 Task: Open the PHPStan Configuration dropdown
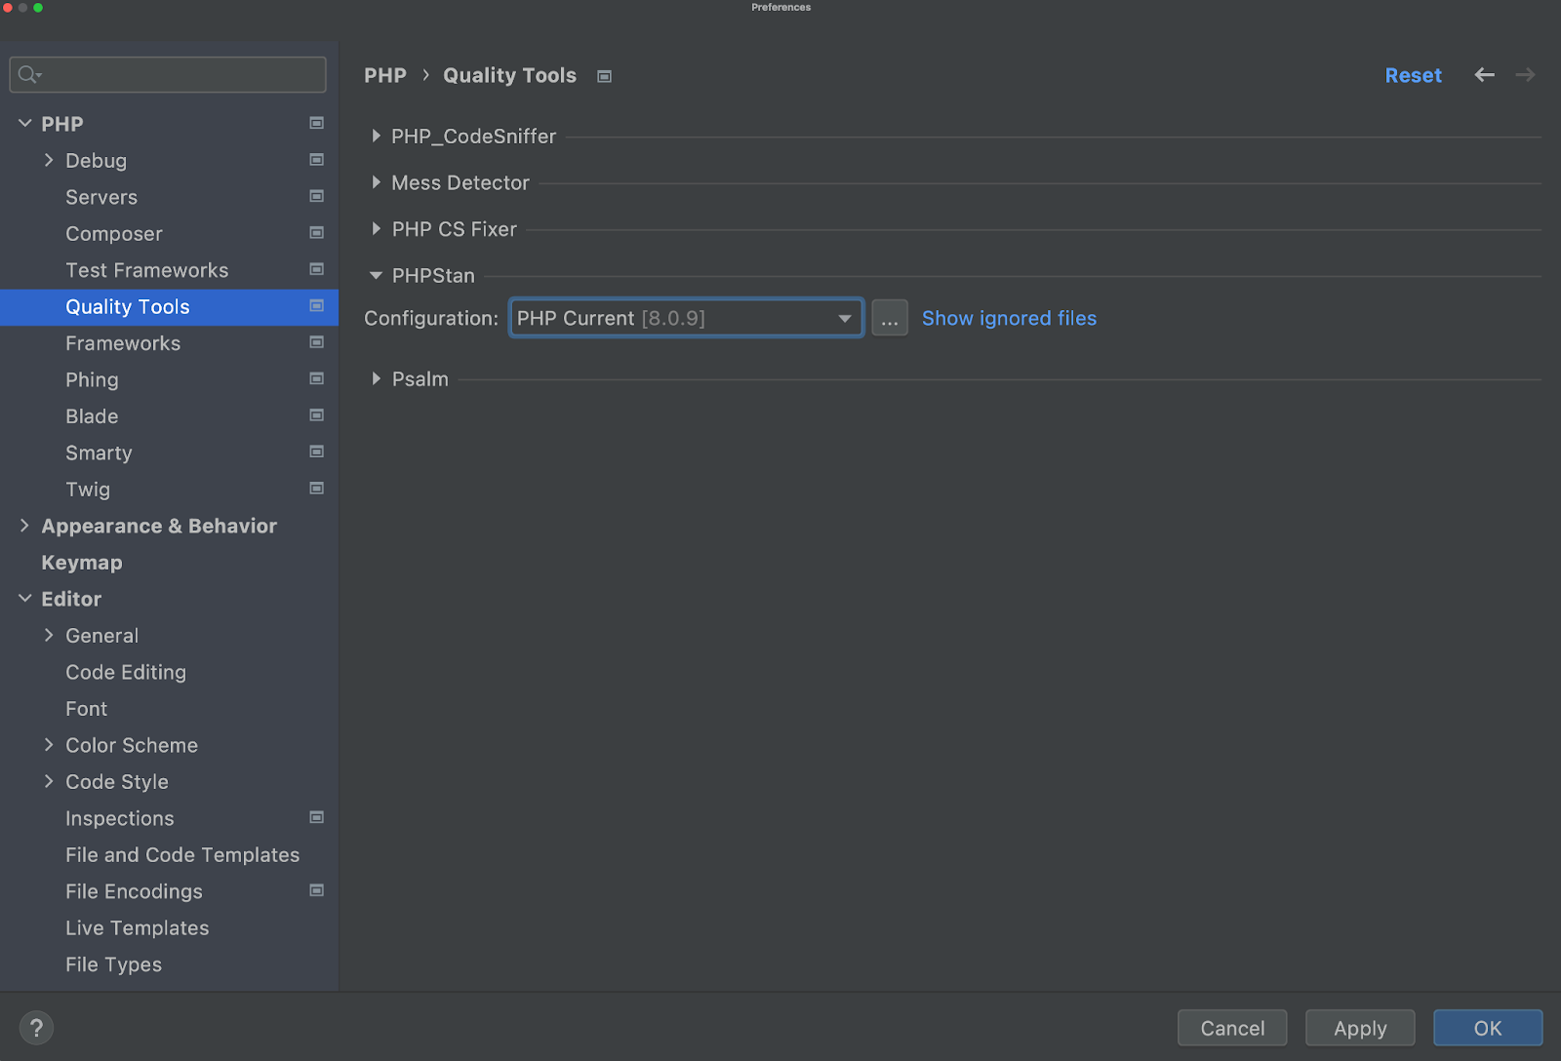(686, 318)
